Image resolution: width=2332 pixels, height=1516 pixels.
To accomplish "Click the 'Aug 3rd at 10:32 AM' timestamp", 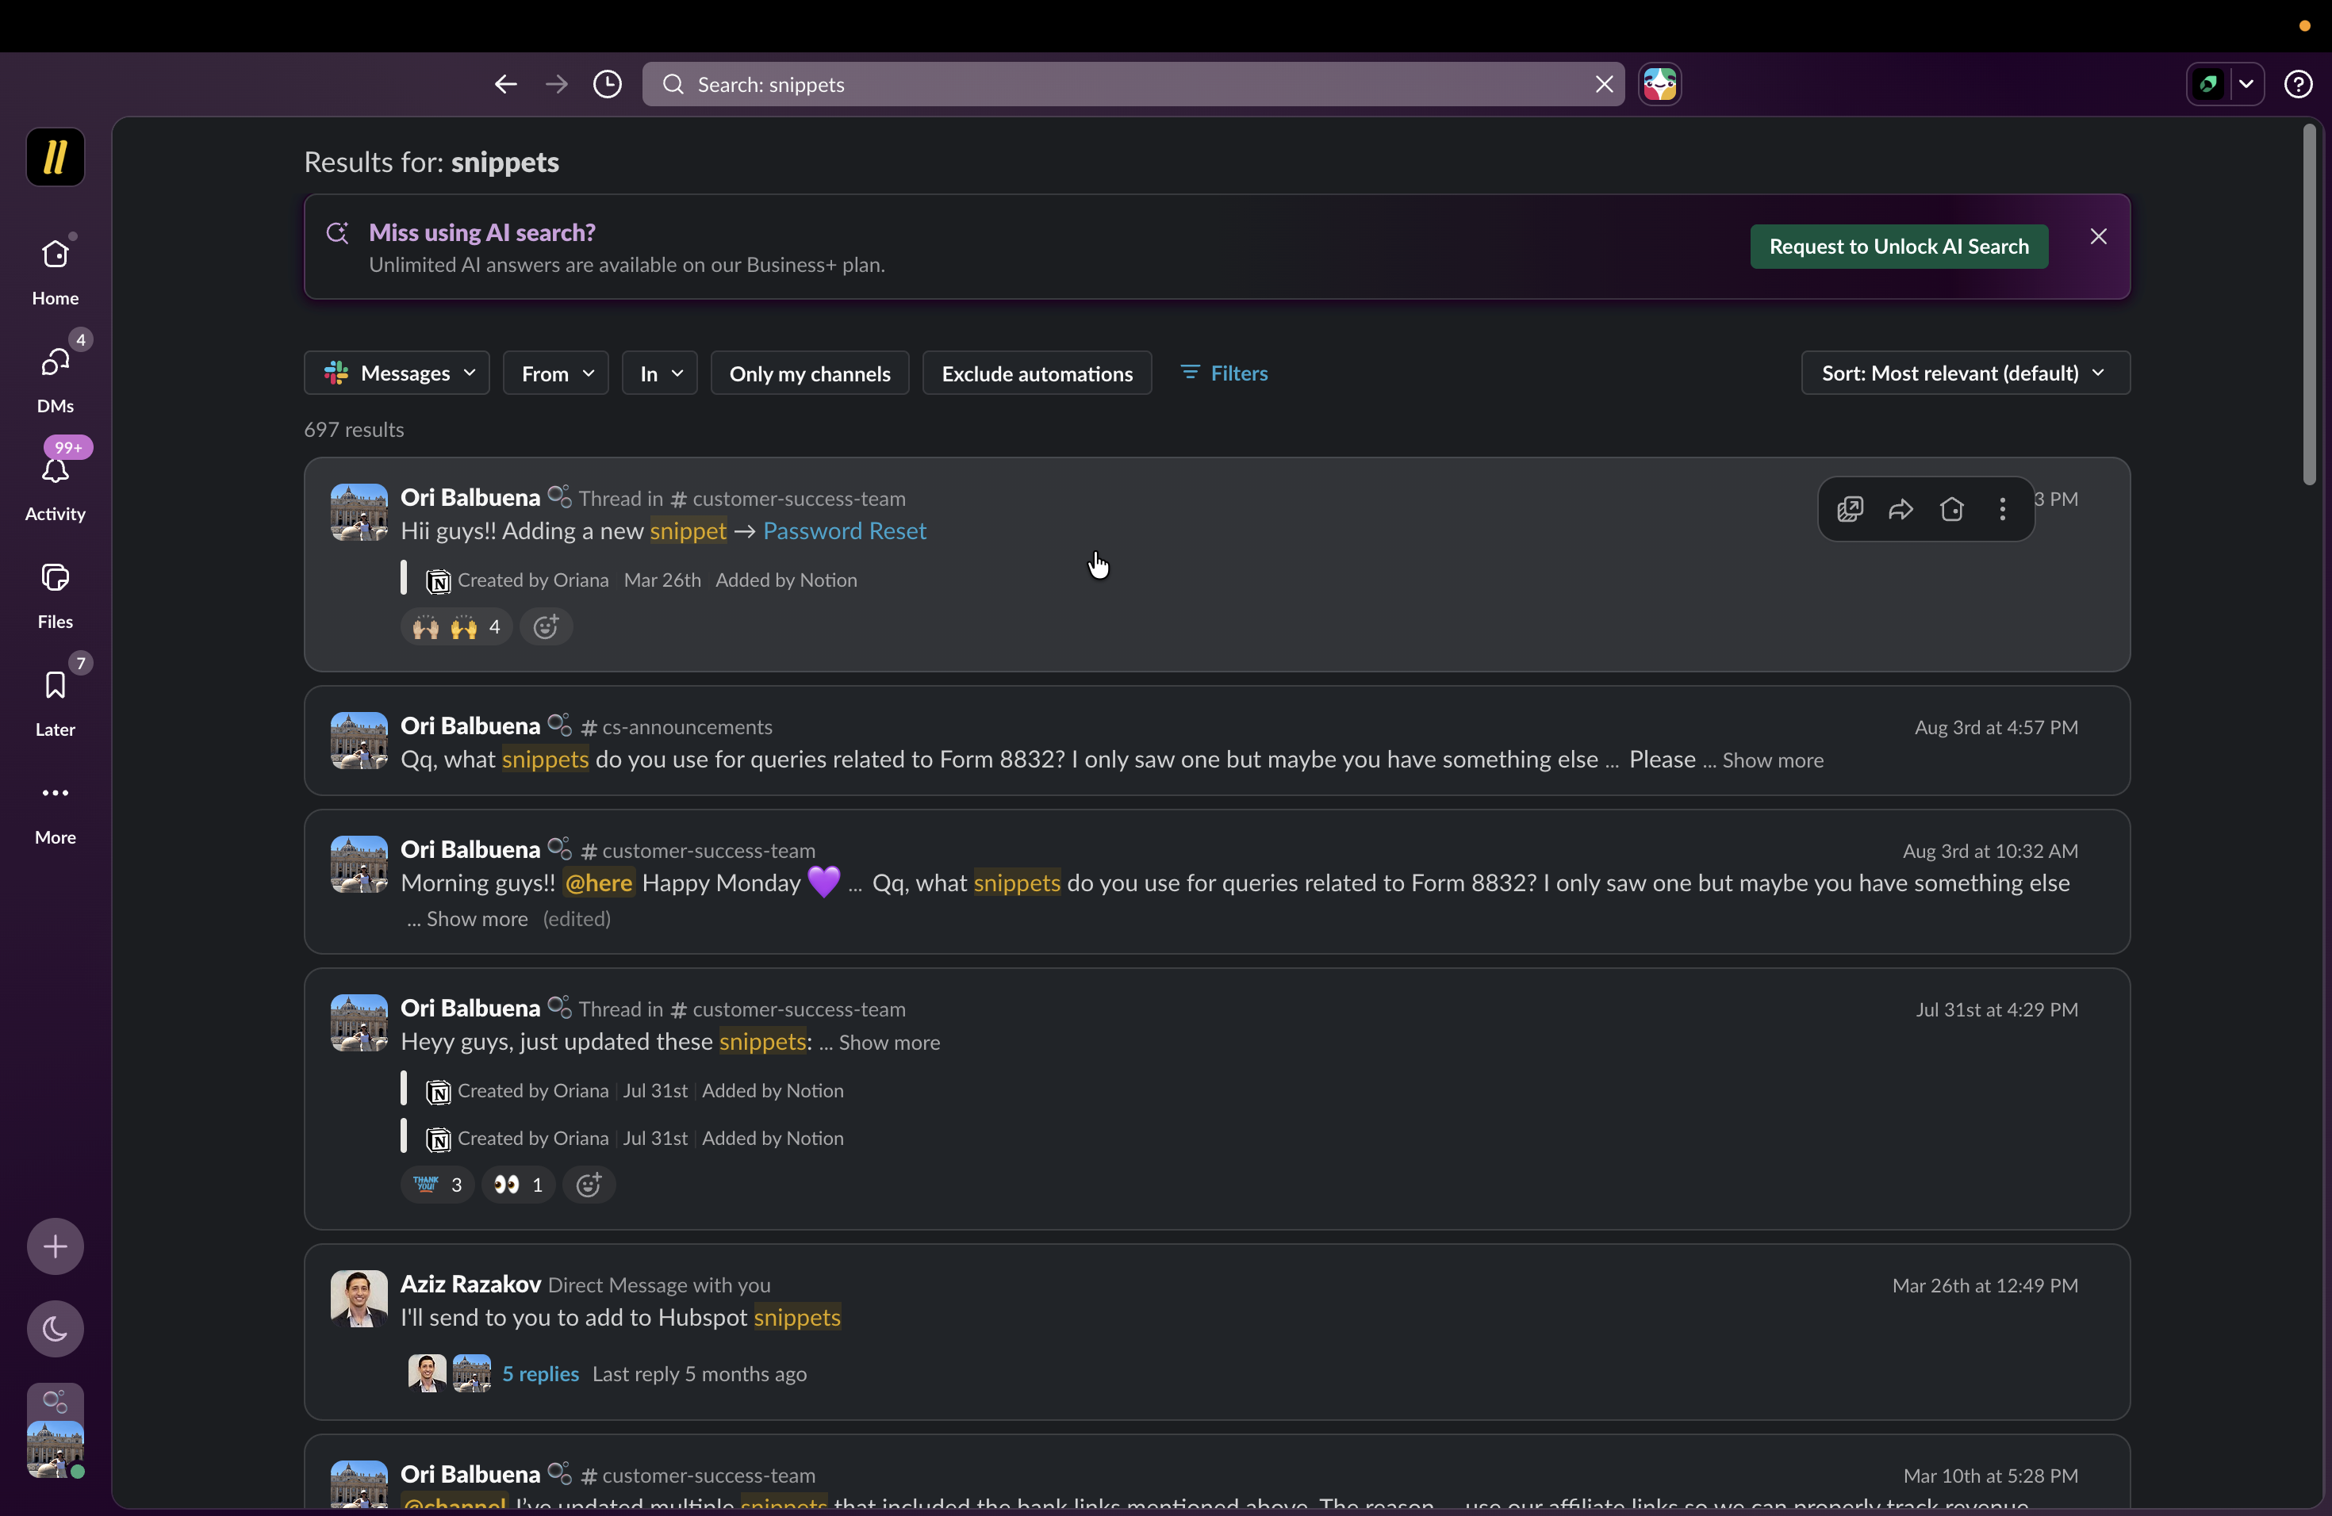I will [1990, 851].
